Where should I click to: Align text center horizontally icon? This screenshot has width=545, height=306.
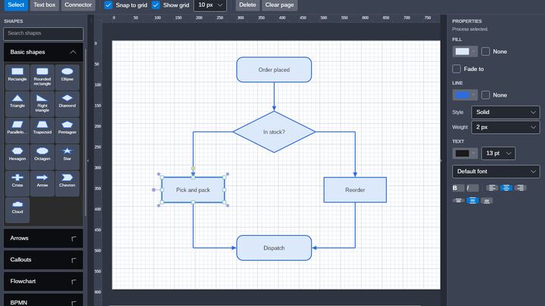coord(506,188)
